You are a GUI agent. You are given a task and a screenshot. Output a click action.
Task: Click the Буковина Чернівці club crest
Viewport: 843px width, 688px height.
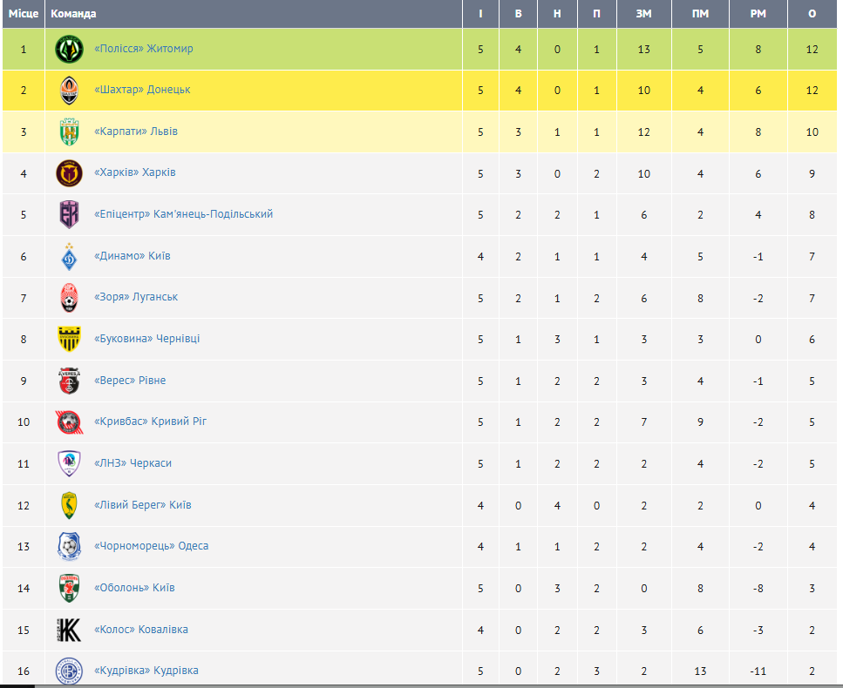pyautogui.click(x=70, y=339)
